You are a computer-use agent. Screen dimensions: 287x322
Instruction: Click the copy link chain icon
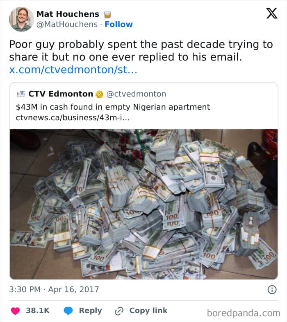(119, 311)
